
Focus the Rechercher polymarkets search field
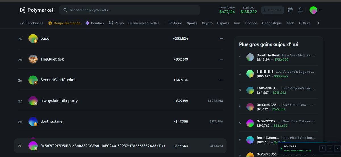pyautogui.click(x=130, y=10)
